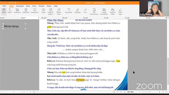Select the Typewriter tool
The image size is (169, 95).
(x=69, y=11)
